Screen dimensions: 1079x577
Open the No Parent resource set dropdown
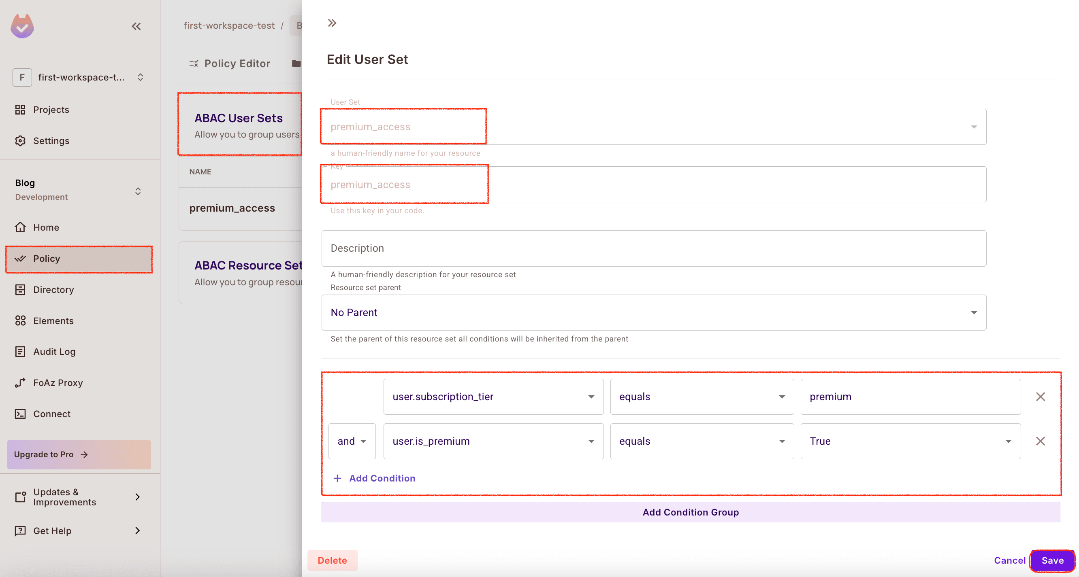click(x=654, y=312)
